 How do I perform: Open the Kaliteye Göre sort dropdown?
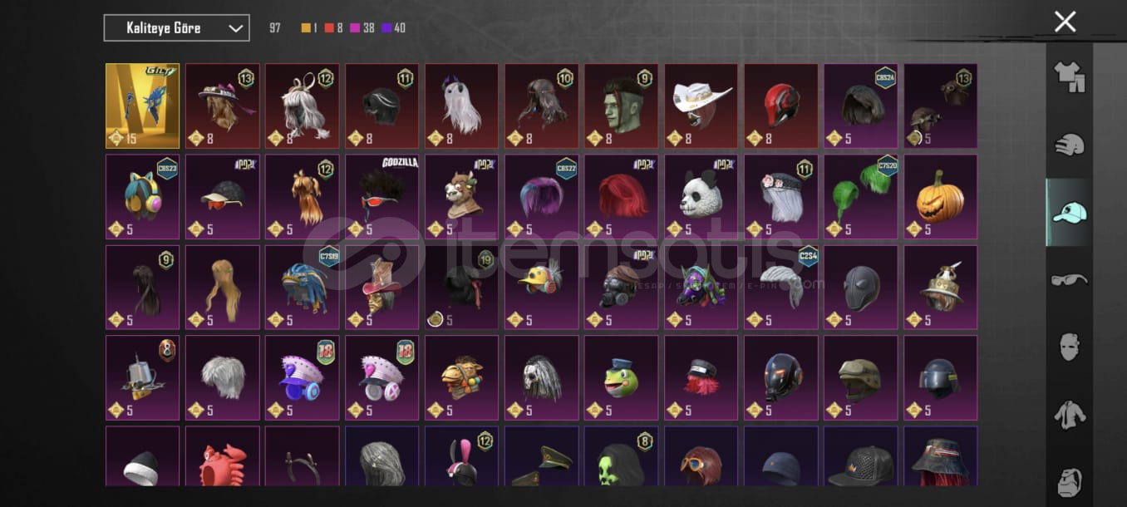(176, 28)
